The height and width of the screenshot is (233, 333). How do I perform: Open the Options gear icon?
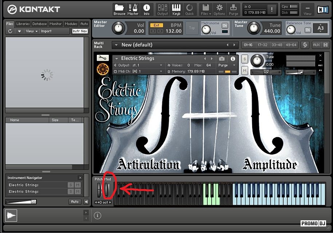[219, 10]
